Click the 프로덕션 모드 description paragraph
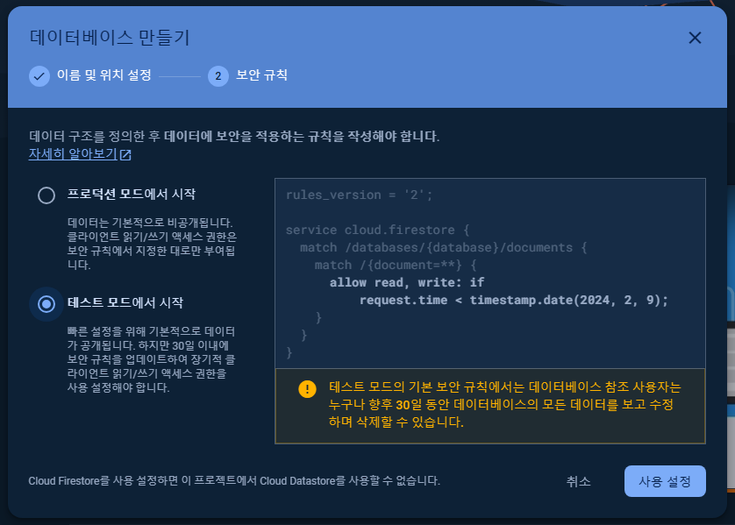The height and width of the screenshot is (525, 735). (x=152, y=244)
